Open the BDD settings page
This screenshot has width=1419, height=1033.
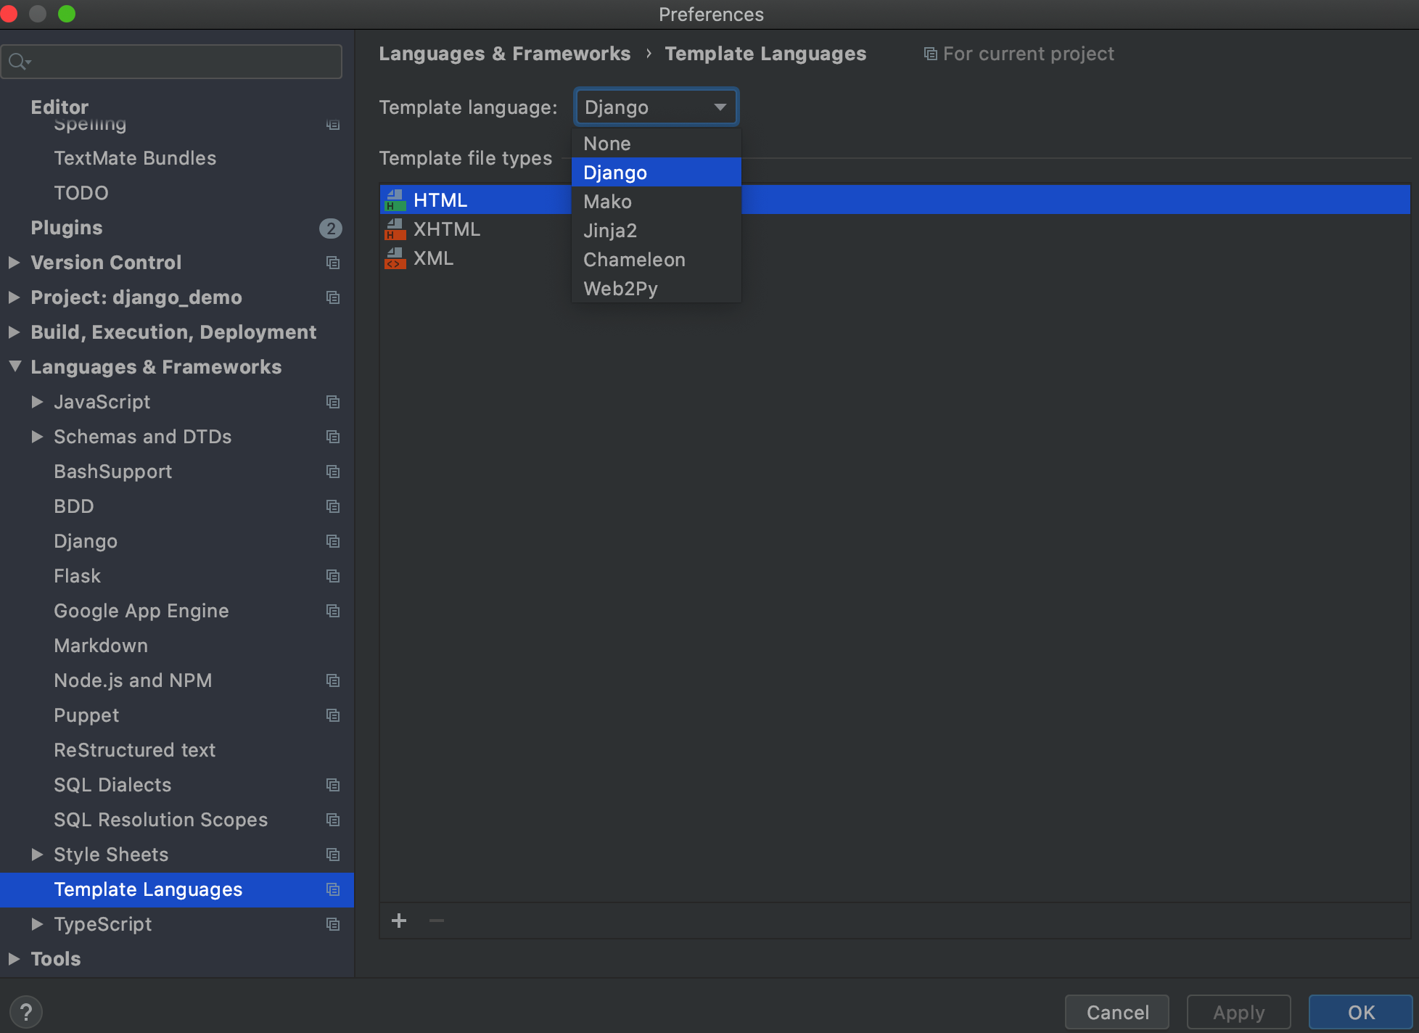(74, 506)
